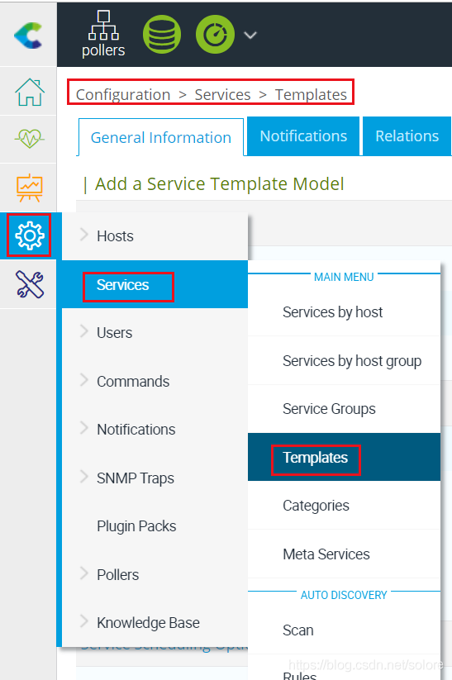Click the green latency gauge icon
Viewport: 452px width, 680px height.
pos(215,35)
